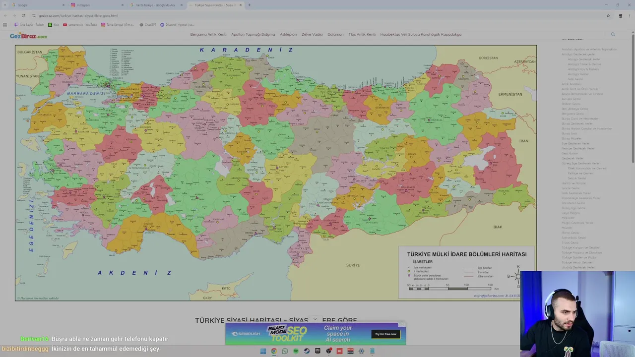Viewport: 635px width, 357px height.
Task: Click the GezBiraz.com logo
Action: (28, 36)
